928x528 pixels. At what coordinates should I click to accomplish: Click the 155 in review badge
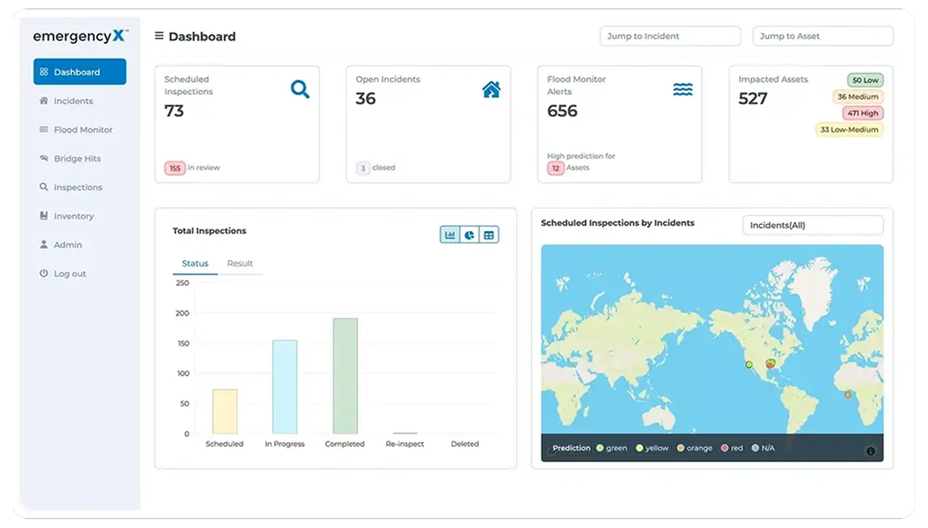click(x=175, y=168)
